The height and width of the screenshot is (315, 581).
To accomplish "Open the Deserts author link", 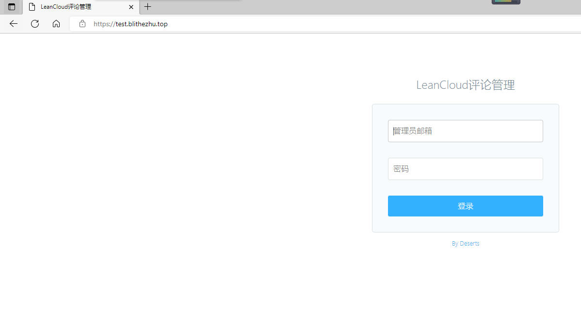I will [469, 244].
